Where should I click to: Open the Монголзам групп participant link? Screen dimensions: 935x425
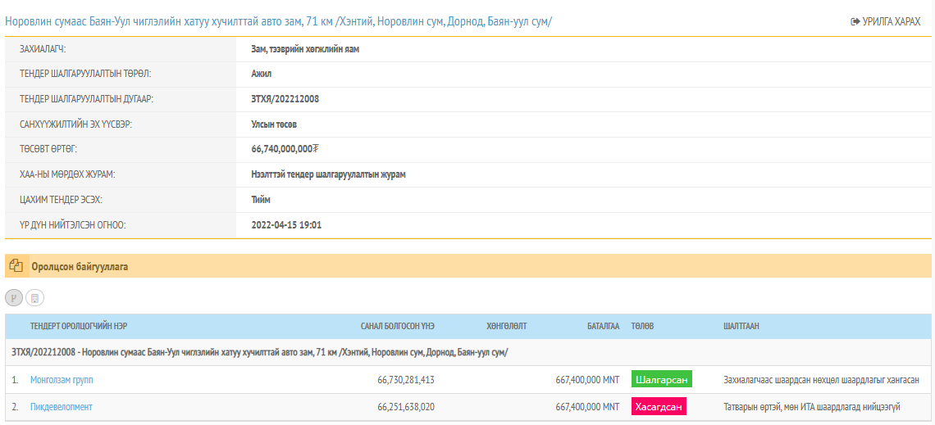[x=62, y=380]
